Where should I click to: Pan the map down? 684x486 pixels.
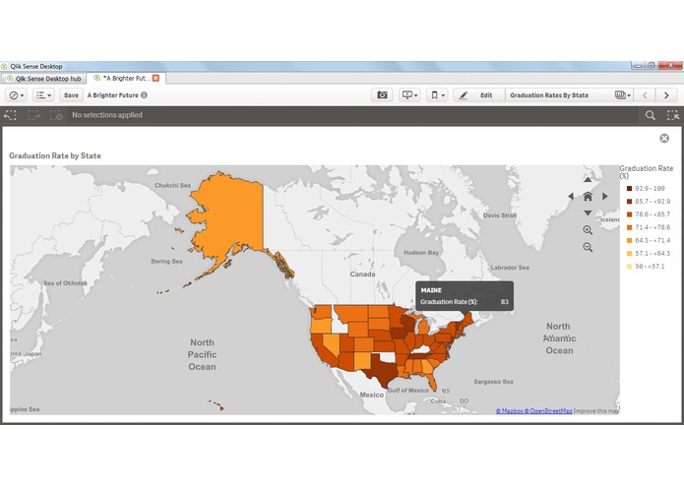pos(588,213)
